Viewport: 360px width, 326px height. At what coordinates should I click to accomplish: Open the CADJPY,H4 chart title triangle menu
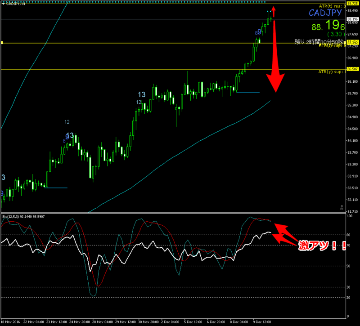[x=4, y=4]
